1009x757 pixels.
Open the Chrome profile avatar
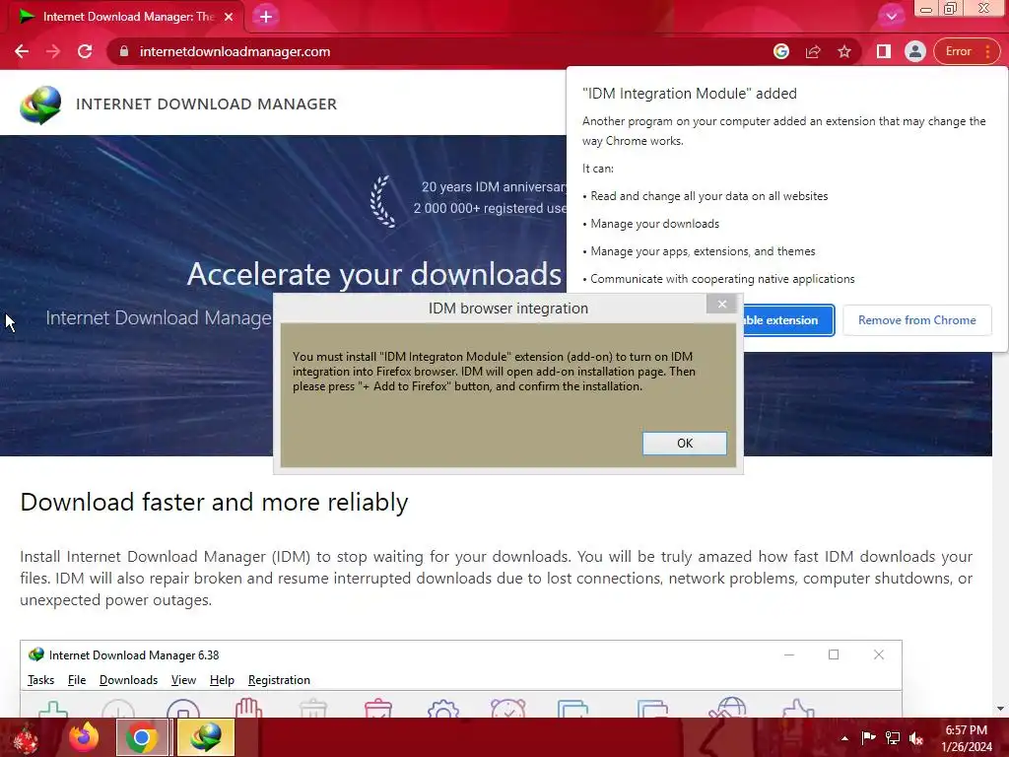tap(914, 51)
